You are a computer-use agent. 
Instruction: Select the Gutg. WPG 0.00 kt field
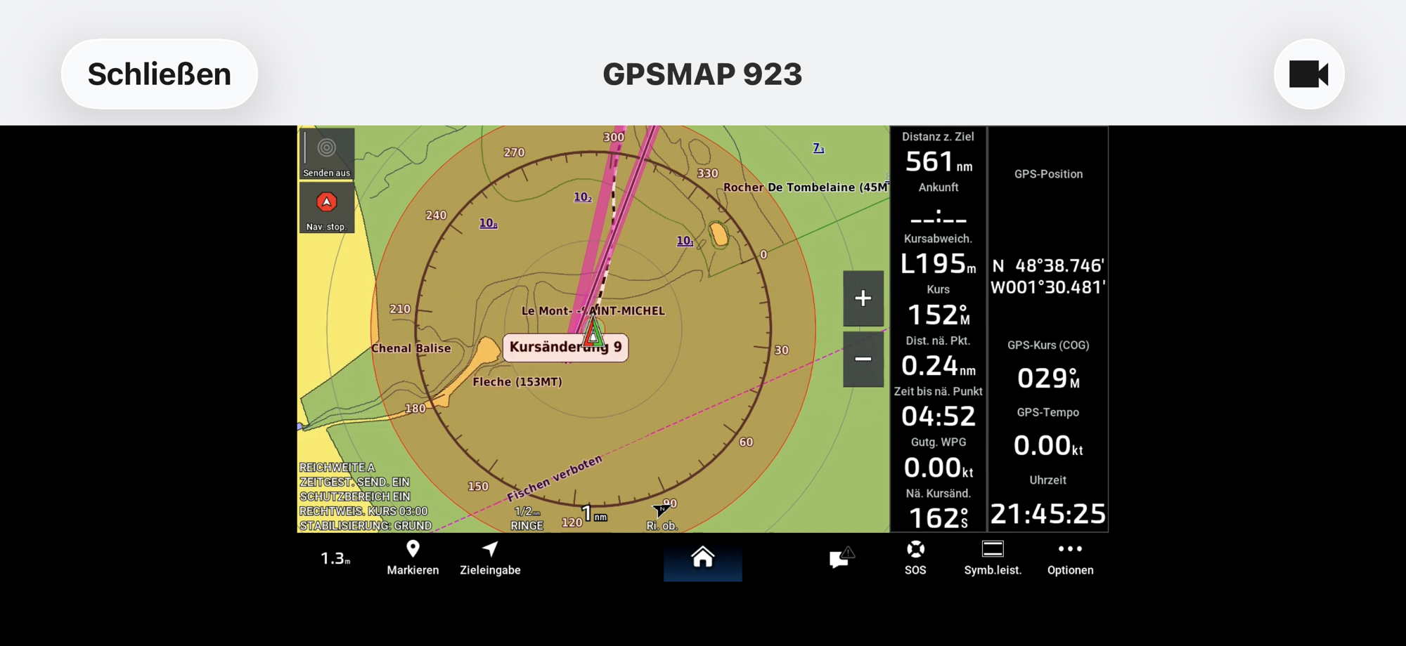(x=939, y=459)
